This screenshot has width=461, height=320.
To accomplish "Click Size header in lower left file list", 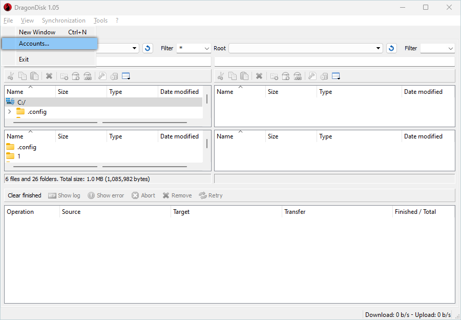I will (81, 136).
